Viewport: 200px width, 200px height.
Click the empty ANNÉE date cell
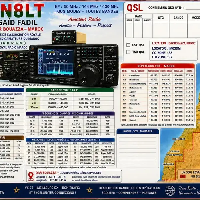[x=147, y=30]
